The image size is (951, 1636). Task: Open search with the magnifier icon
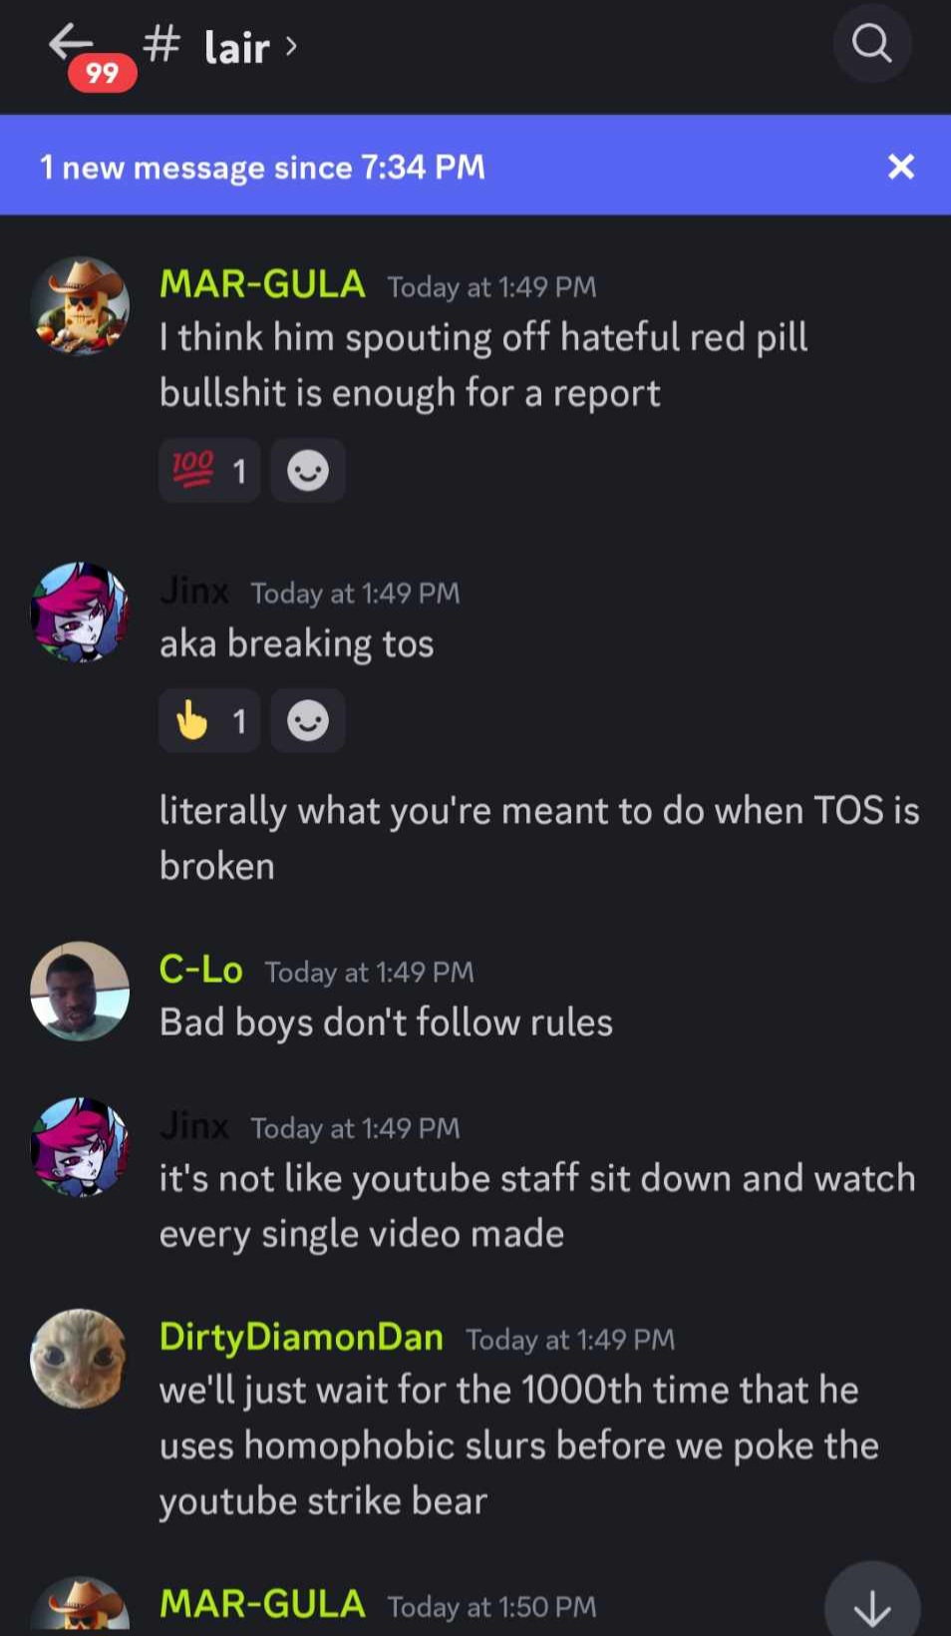pyautogui.click(x=872, y=44)
